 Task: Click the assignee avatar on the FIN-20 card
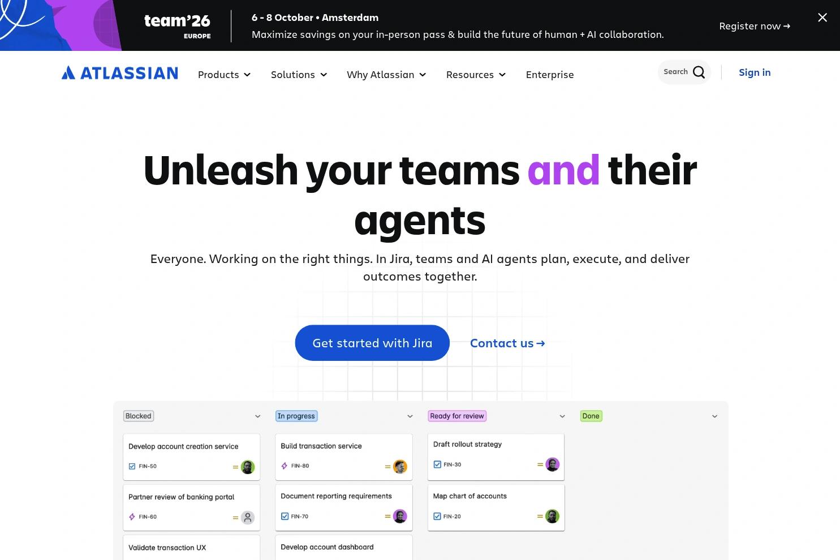552,516
